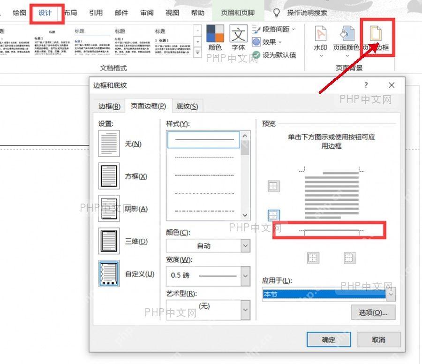
Task: Open the Header & Footer (页眉和页脚) tab
Action: (x=238, y=13)
